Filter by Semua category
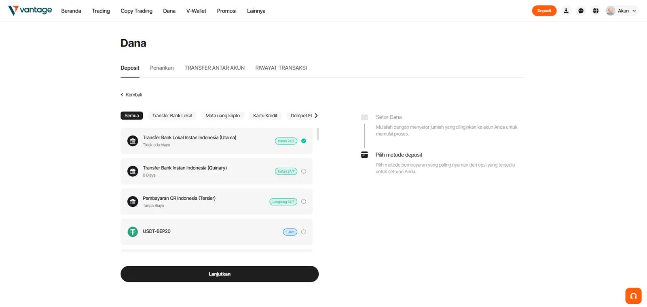Screen dimensions: 647x307 pos(131,116)
